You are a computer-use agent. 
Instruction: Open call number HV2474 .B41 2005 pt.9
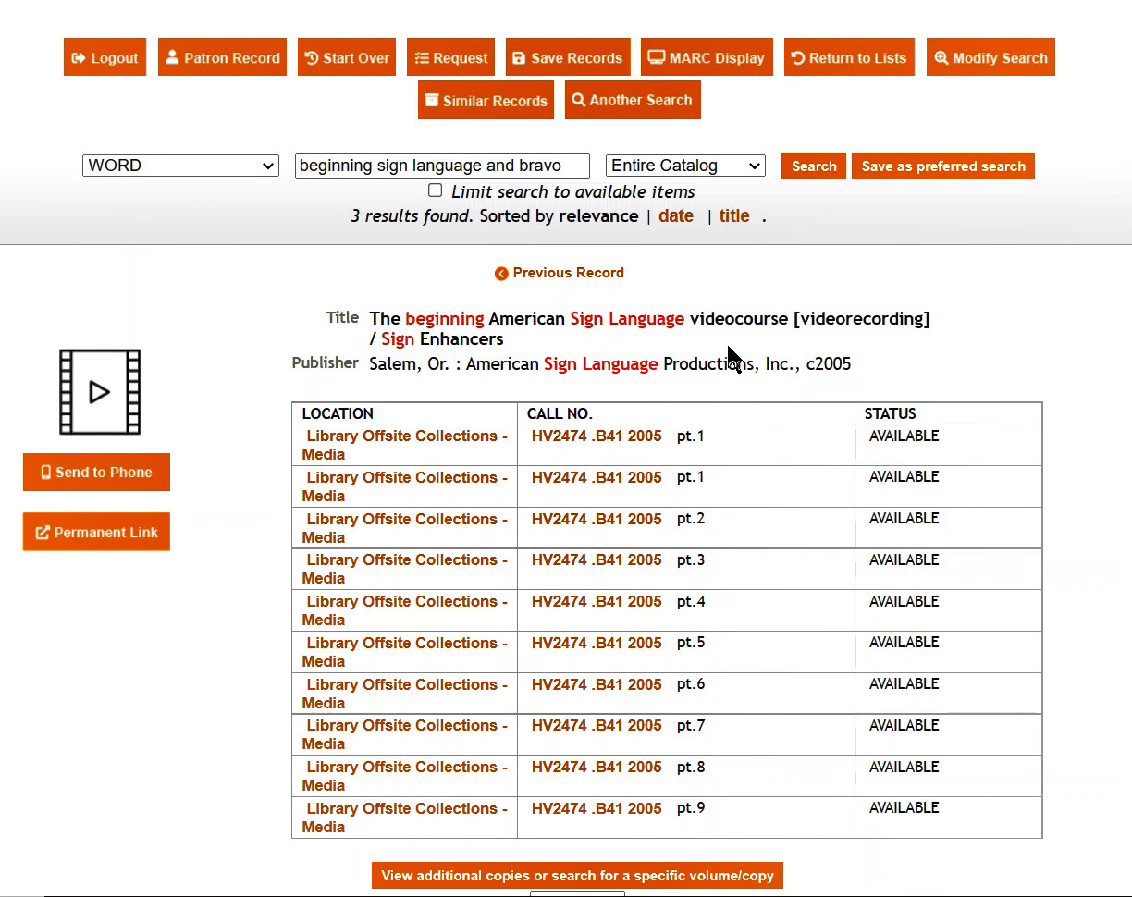[597, 808]
